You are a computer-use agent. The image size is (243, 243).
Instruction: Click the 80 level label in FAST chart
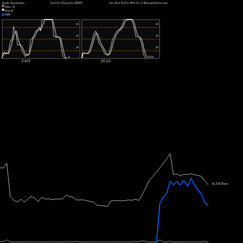pos(77,24)
